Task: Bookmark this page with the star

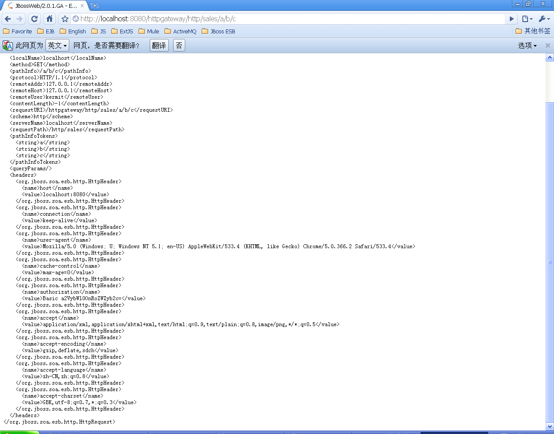Action: (65, 19)
